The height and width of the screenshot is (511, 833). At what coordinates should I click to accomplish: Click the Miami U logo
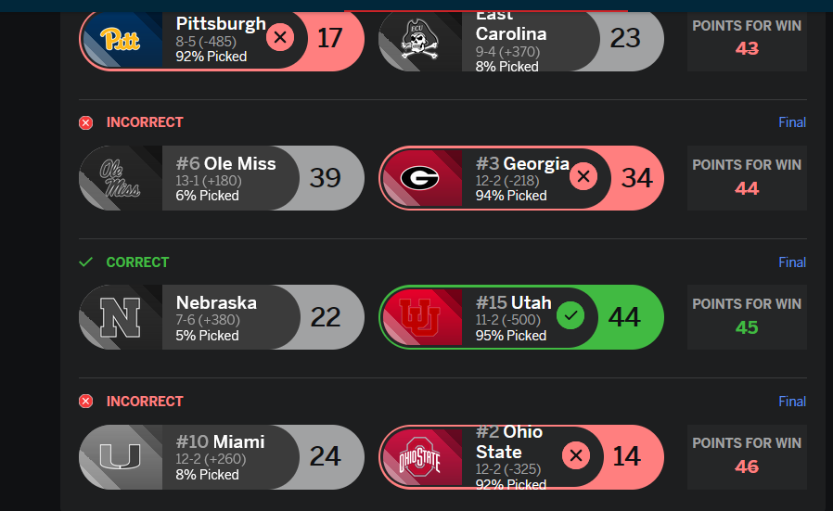[121, 456]
